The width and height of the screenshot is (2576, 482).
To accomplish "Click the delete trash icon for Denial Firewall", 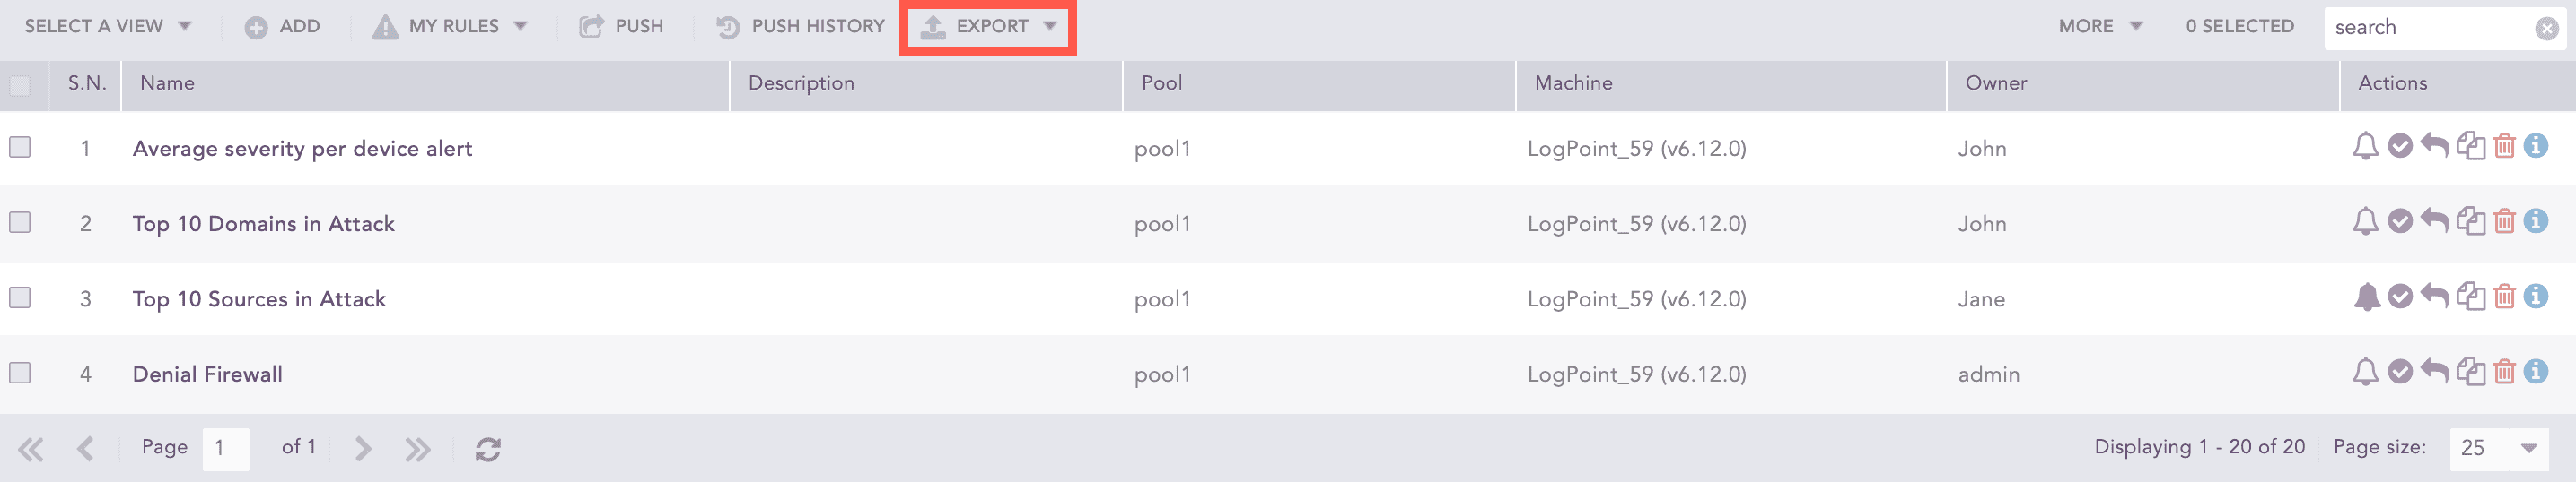I will click(x=2504, y=372).
